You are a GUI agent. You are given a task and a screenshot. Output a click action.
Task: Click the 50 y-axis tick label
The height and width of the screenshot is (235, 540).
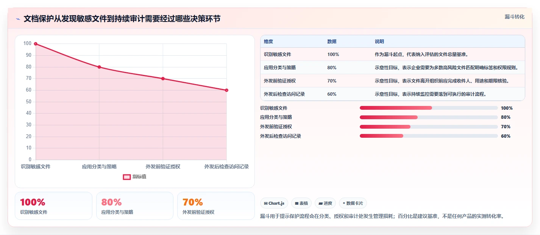(x=28, y=102)
